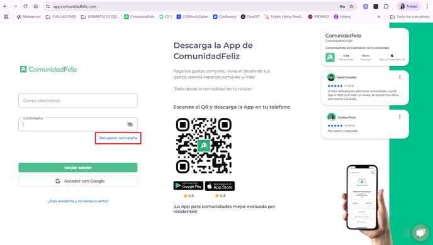Show more hidden bookmarks chevron
This screenshot has width=433, height=245.
tap(379, 16)
